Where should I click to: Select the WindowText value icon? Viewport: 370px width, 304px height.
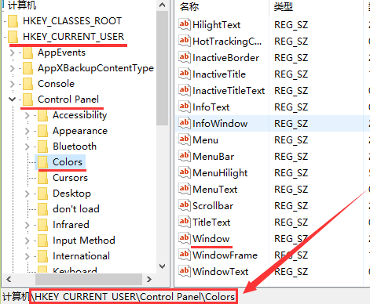[x=184, y=271]
